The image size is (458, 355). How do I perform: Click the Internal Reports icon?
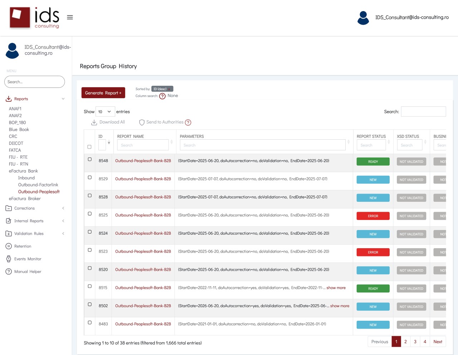point(9,221)
